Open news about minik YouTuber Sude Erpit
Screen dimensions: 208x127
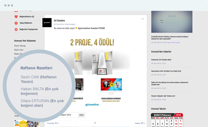(x=166, y=71)
